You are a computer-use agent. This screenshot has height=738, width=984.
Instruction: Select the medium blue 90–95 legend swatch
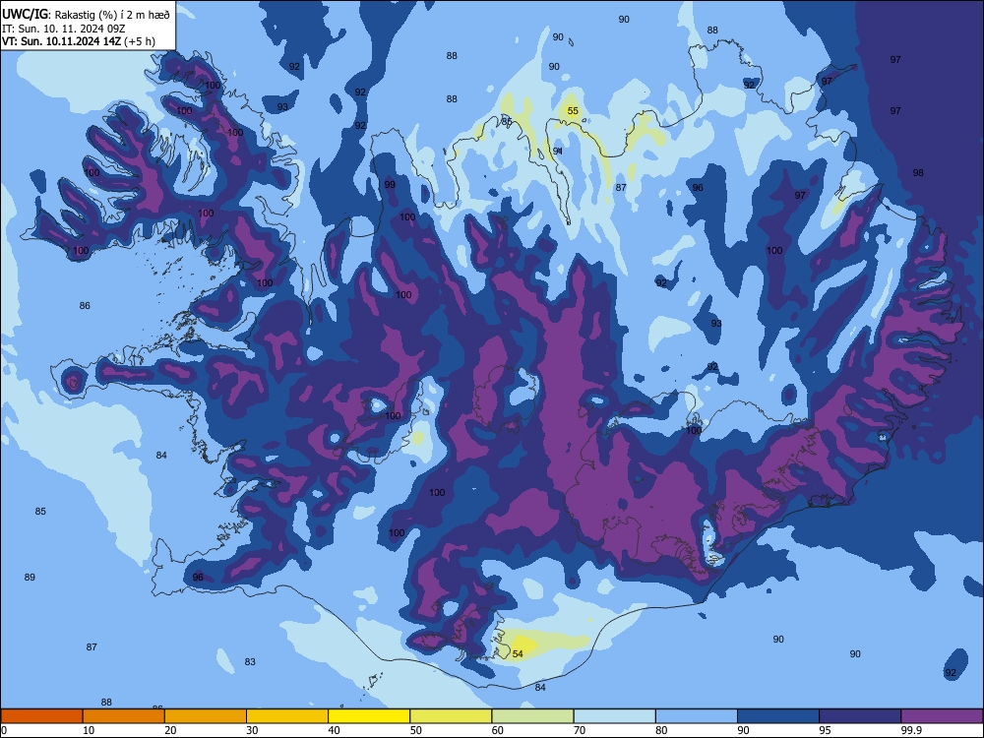(x=778, y=716)
